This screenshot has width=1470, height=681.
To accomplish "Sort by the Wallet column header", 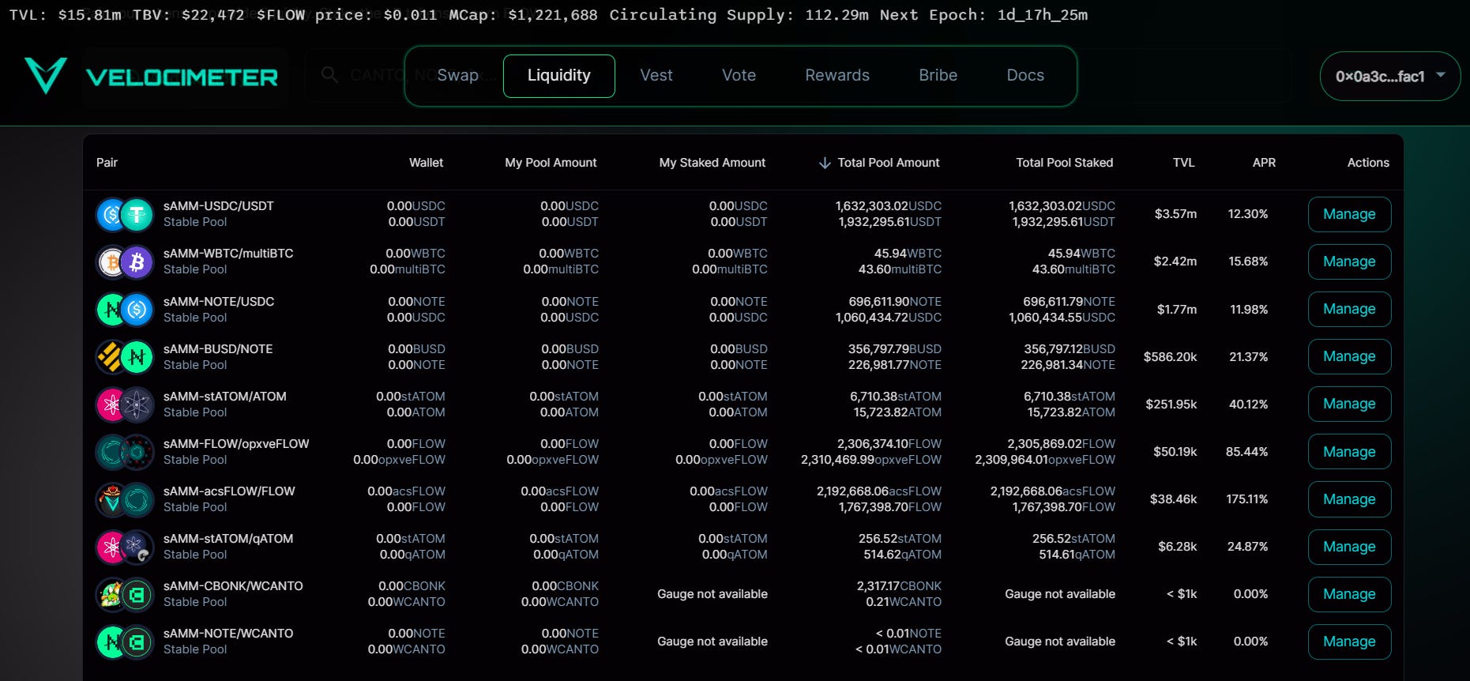I will 426,163.
